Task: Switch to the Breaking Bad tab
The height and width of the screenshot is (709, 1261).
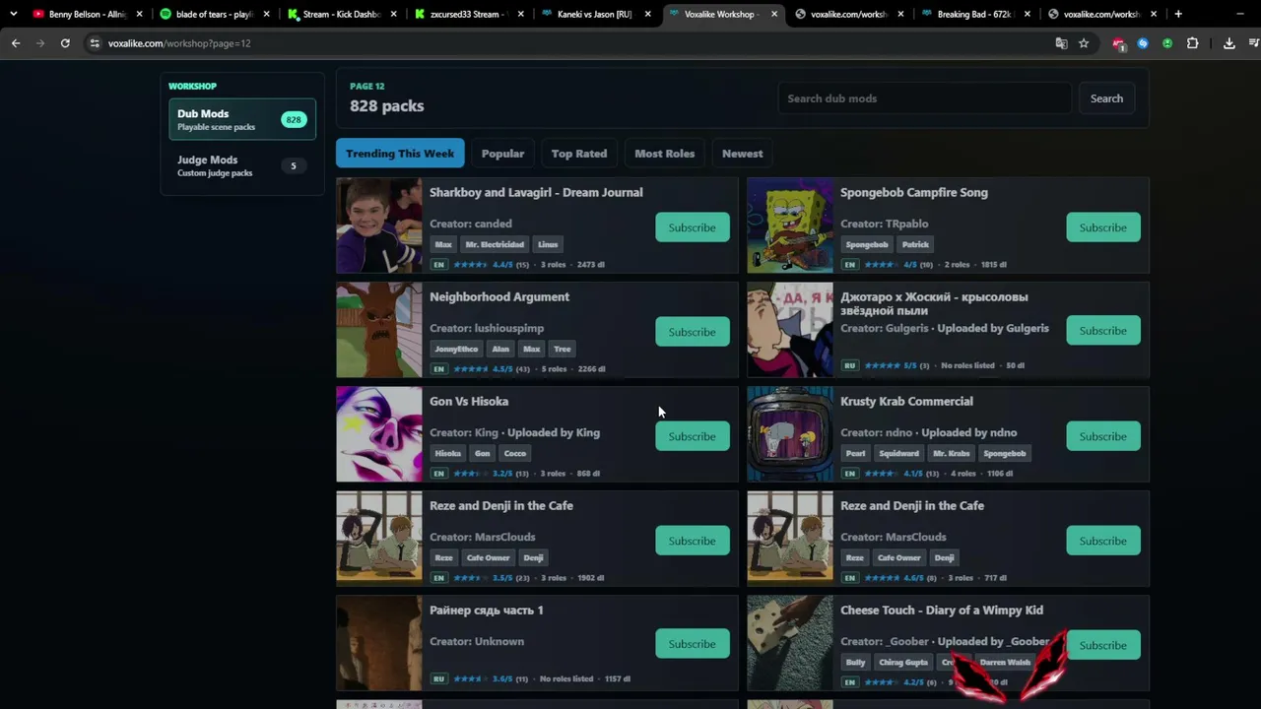Action: click(x=975, y=14)
